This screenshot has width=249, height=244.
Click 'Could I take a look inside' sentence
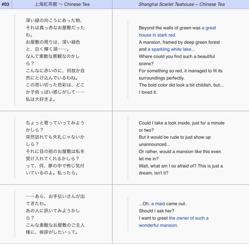coord(182,127)
